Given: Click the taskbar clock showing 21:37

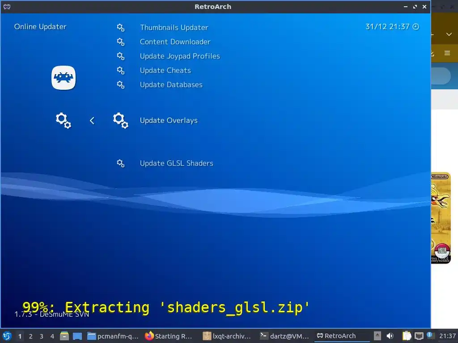Looking at the screenshot, I should pos(447,336).
